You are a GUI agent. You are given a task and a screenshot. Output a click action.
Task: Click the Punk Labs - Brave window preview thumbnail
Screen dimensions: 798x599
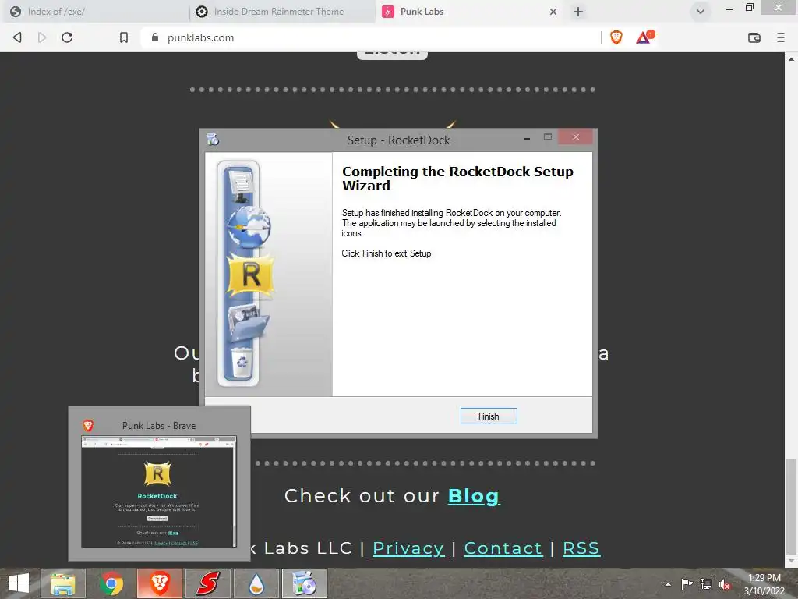pos(159,491)
